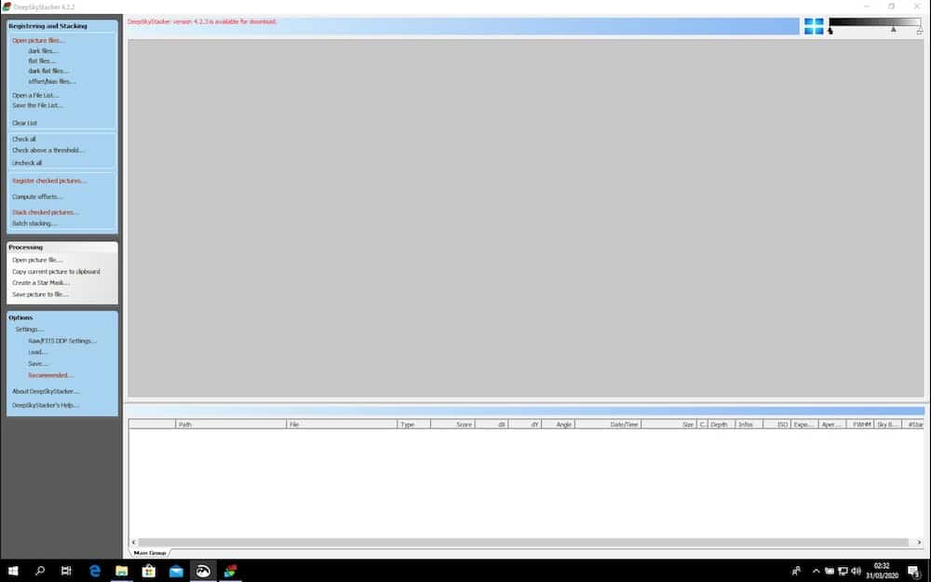The width and height of the screenshot is (931, 582).
Task: Click Uncheck all
Action: [x=27, y=163]
